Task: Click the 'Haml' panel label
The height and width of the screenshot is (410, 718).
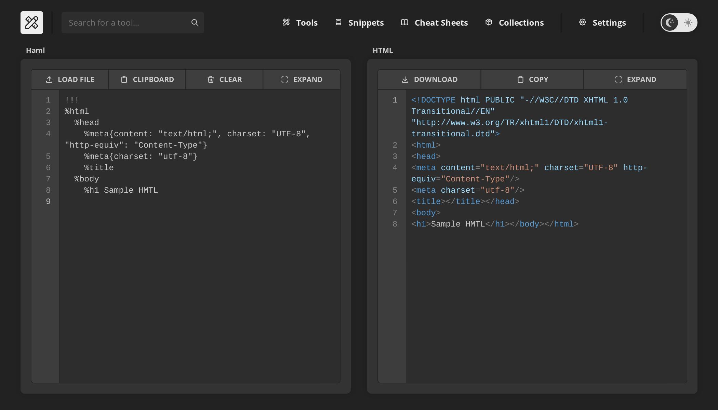Action: (36, 50)
